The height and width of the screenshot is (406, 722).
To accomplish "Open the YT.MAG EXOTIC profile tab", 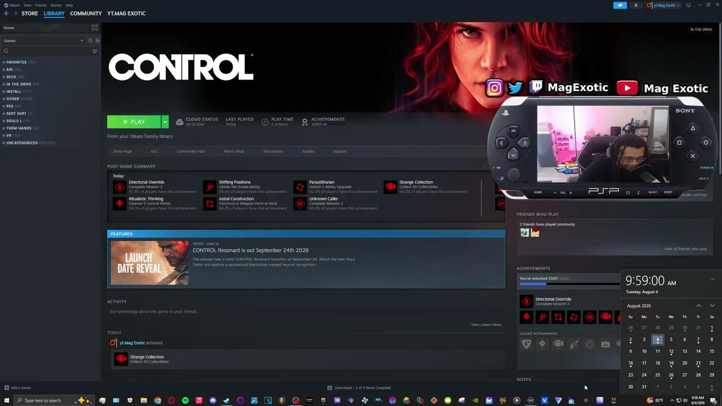I will point(126,14).
